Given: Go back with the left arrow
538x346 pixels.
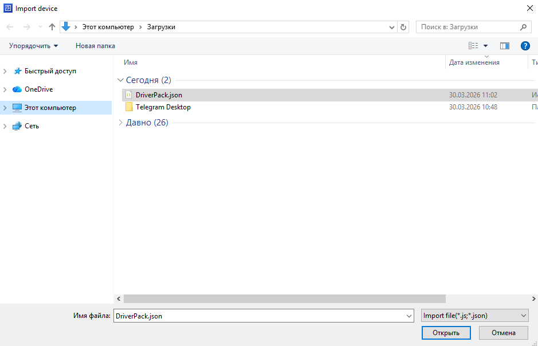Looking at the screenshot, I should (10, 27).
